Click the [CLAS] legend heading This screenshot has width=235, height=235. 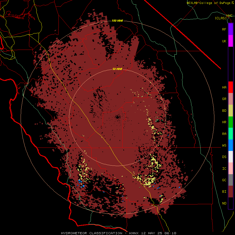point(221,18)
